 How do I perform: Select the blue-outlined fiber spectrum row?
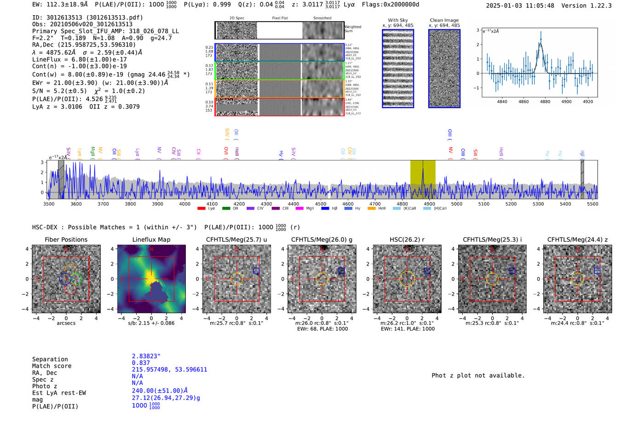(x=279, y=52)
